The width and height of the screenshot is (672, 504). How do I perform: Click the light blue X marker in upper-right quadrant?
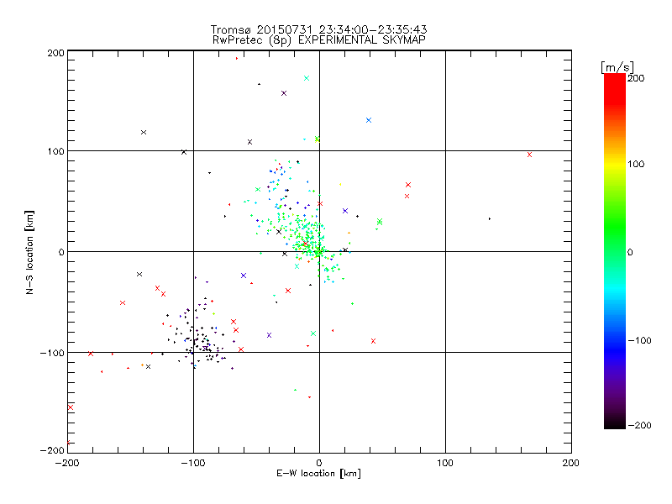coord(369,120)
